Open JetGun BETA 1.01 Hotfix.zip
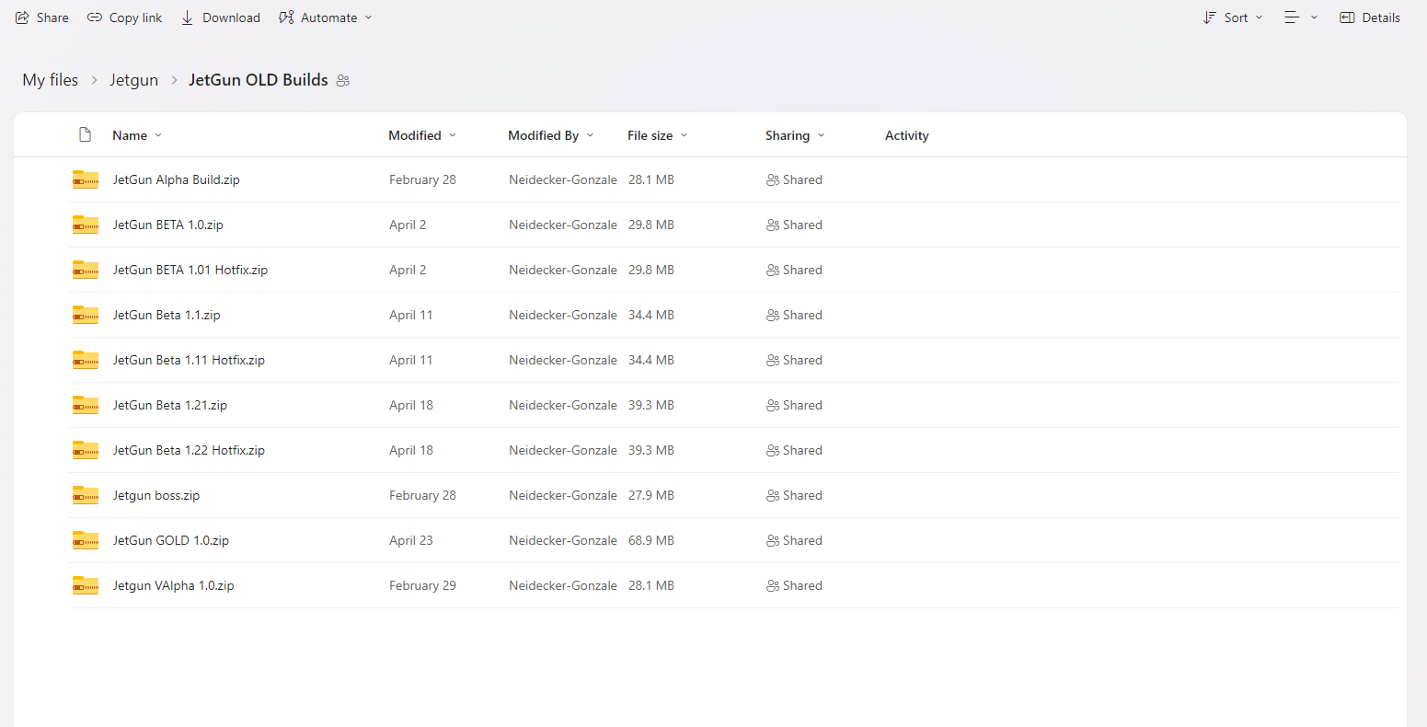1427x727 pixels. coord(190,270)
